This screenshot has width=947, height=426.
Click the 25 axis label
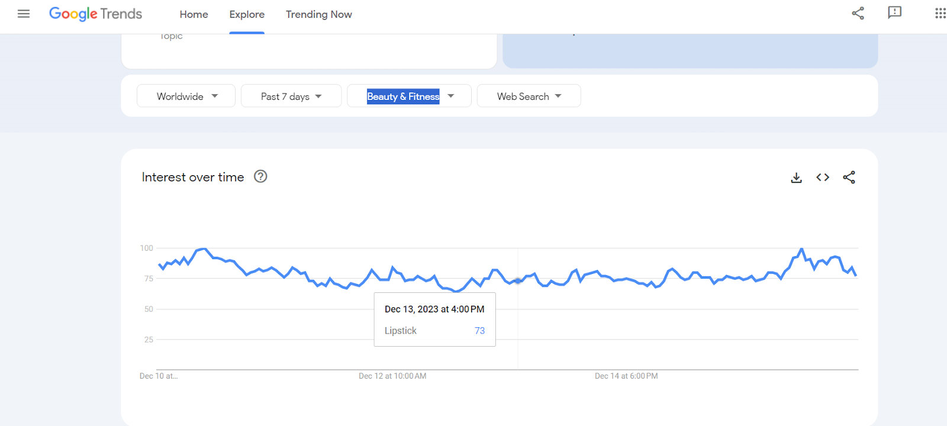click(x=149, y=340)
